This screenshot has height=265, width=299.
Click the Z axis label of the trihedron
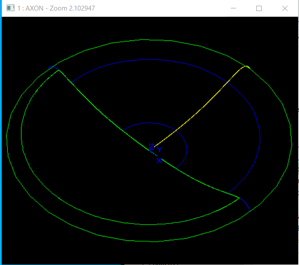pos(152,147)
